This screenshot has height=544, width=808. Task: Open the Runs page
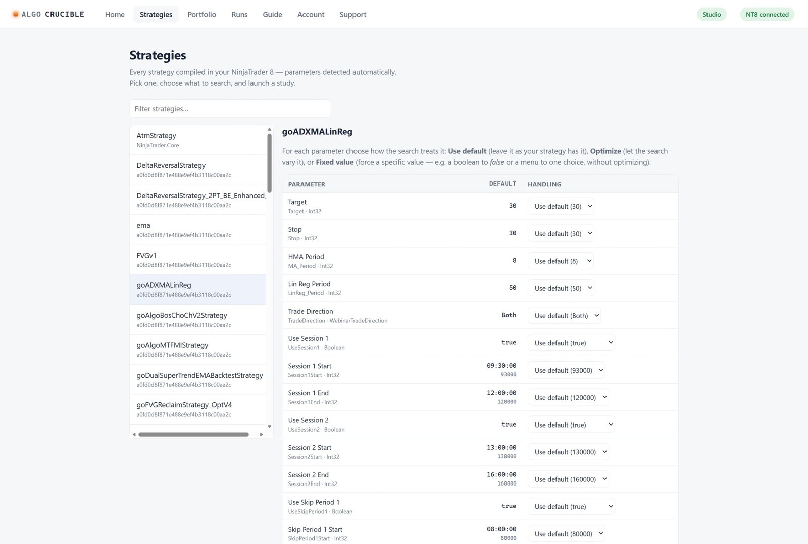click(239, 15)
